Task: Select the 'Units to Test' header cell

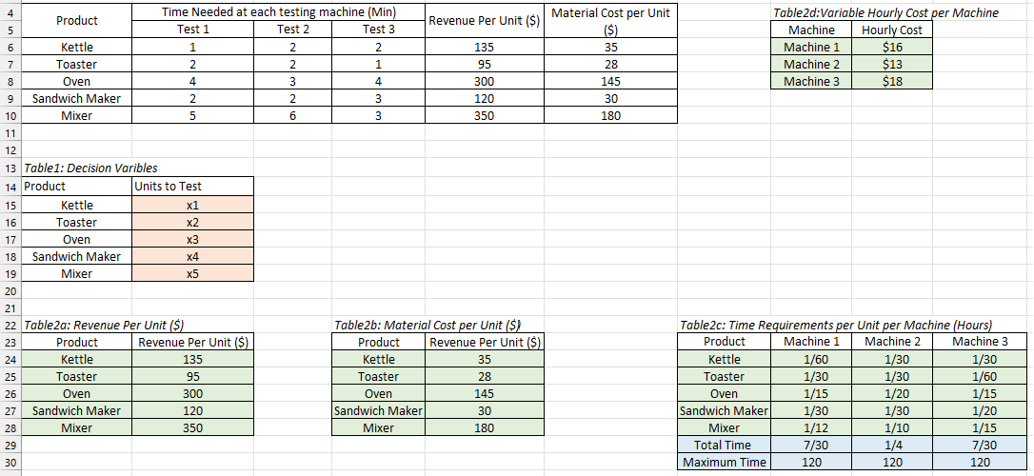Action: [192, 186]
